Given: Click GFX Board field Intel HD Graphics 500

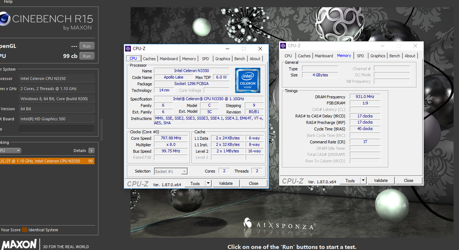Looking at the screenshot, I should [57, 119].
